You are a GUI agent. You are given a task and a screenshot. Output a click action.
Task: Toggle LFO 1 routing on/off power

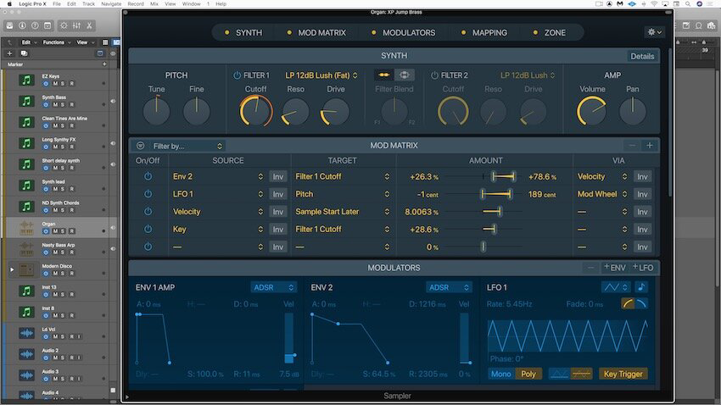148,194
